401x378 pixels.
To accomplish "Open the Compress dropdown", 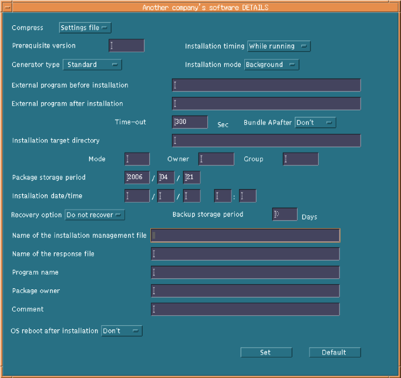I will (x=85, y=28).
